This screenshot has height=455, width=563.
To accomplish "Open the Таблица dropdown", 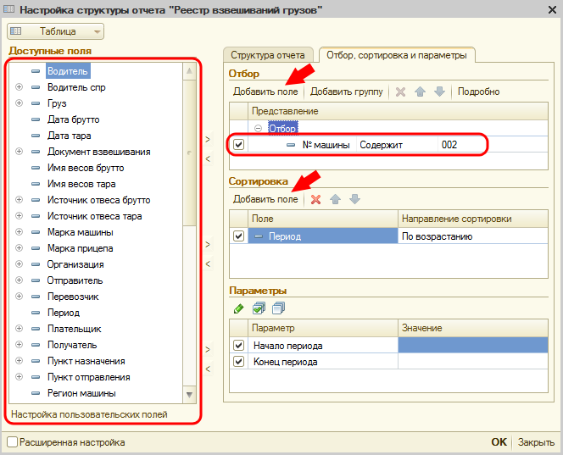I will coord(56,31).
